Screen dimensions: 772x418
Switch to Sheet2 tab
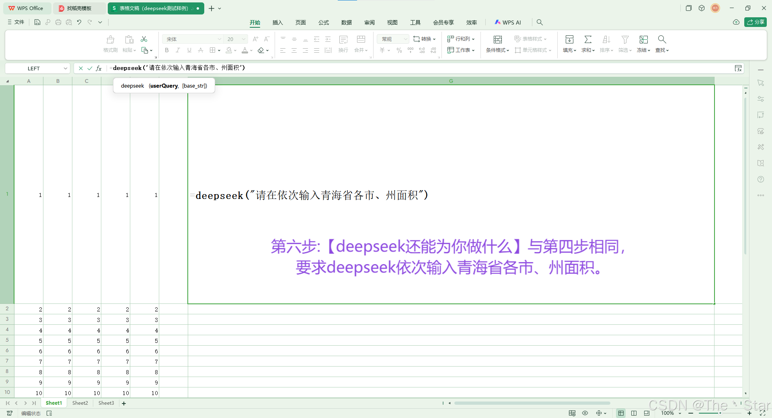pos(80,403)
